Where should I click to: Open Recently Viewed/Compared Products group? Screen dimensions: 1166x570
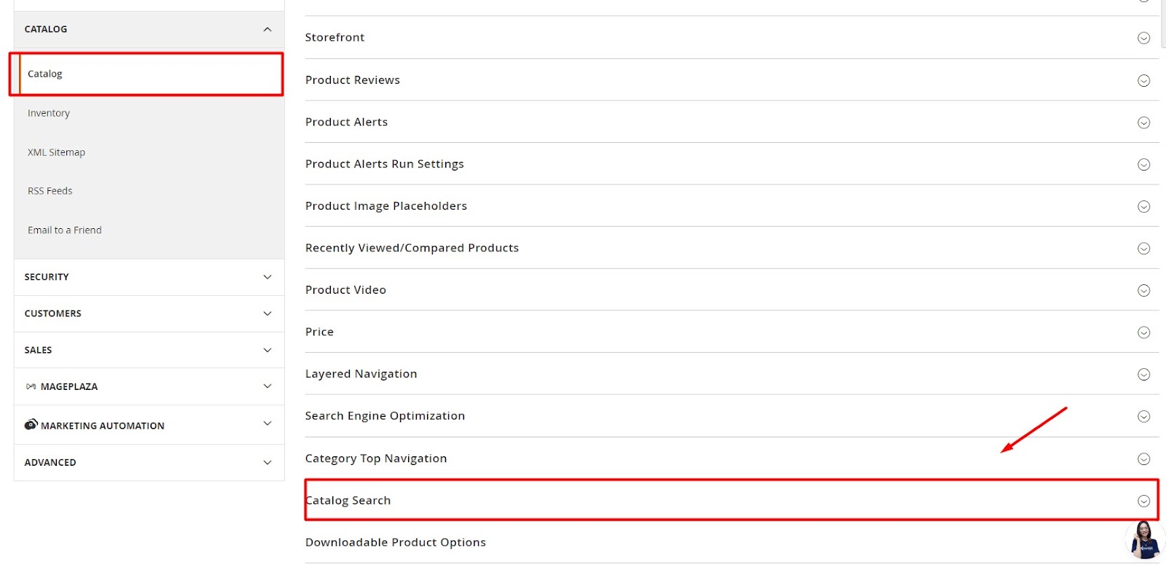[732, 248]
